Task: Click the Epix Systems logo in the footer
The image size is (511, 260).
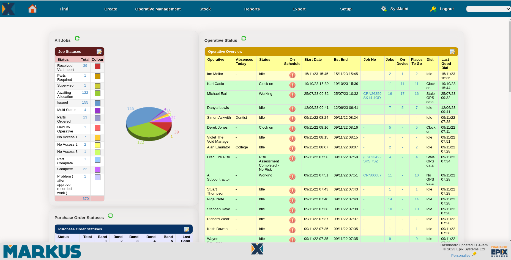Action: coord(499,251)
